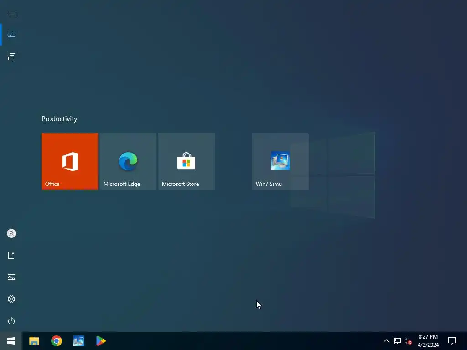
Task: Click the network status tray icon
Action: coord(397,341)
